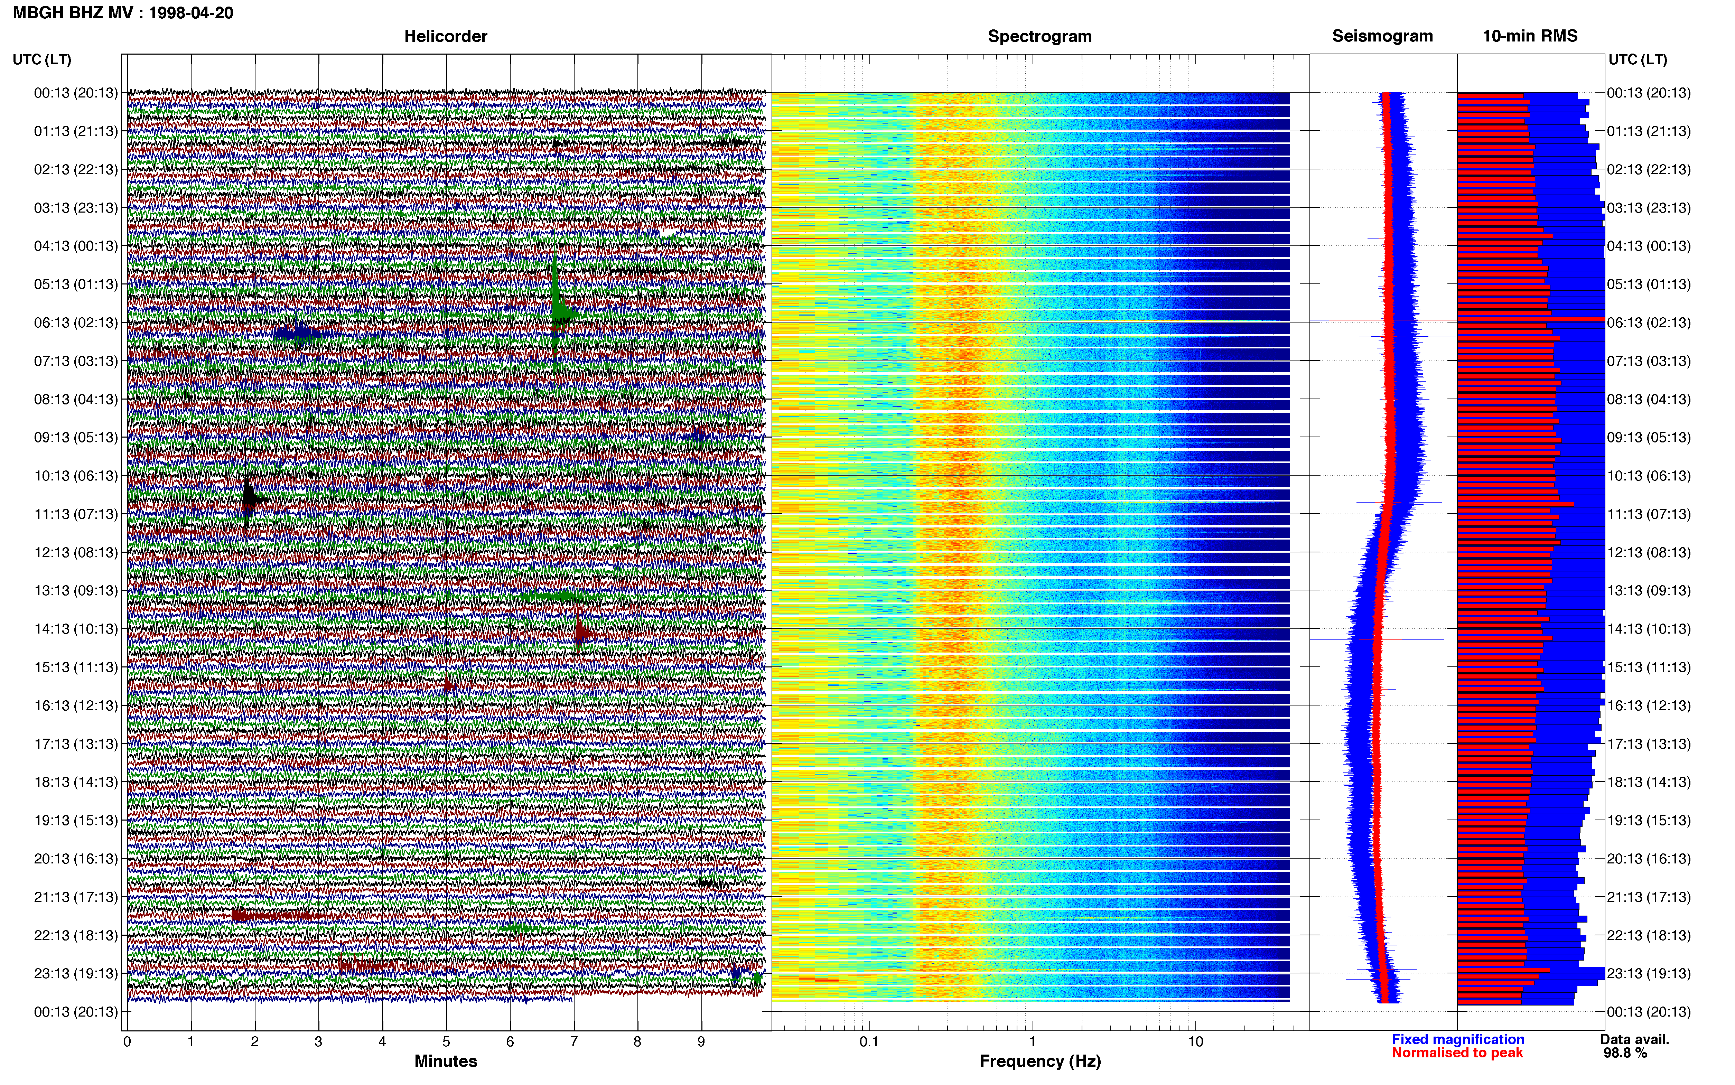Click the "8" tick on the minutes axis
Screen dimensions: 1735x1085
click(x=638, y=1041)
